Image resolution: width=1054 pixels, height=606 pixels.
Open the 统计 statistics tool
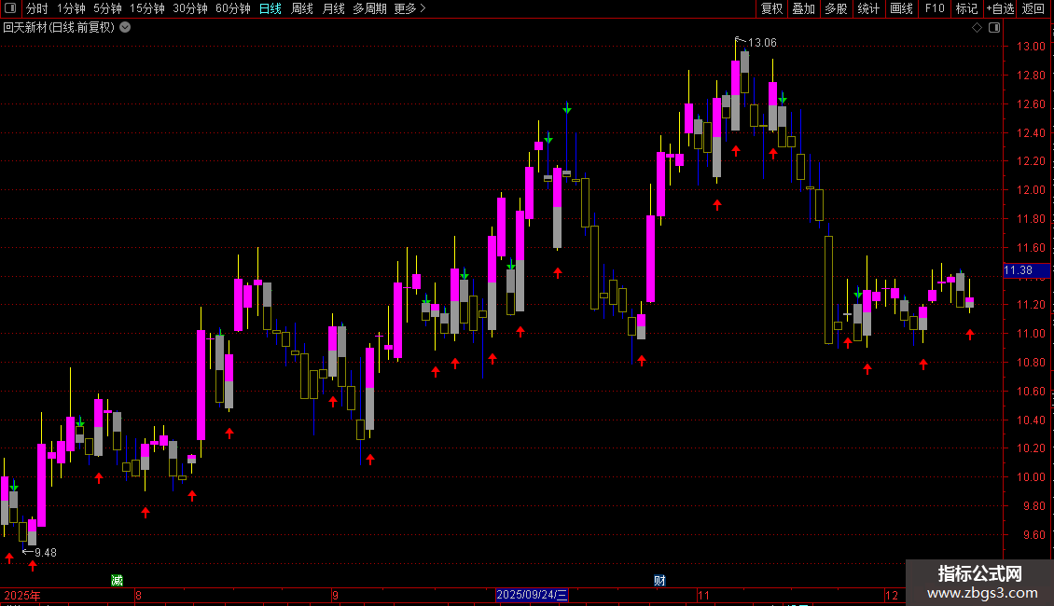[868, 8]
